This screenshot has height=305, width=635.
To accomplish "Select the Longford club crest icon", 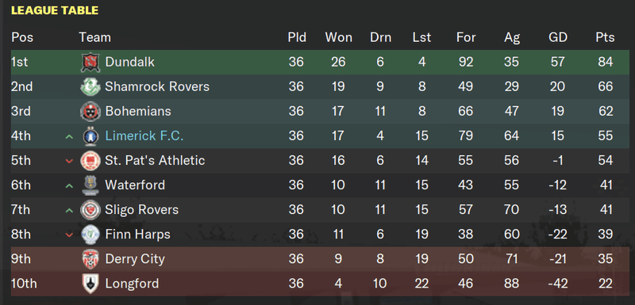I will pyautogui.click(x=90, y=284).
